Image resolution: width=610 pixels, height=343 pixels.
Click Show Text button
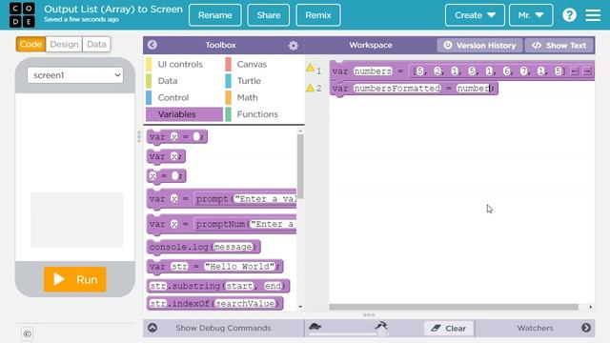coord(559,46)
